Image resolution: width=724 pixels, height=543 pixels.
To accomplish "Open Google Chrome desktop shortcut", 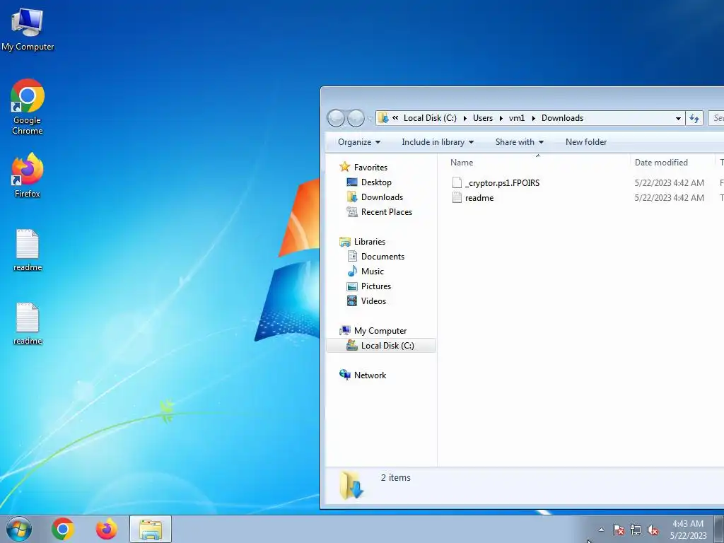I will coord(28,107).
